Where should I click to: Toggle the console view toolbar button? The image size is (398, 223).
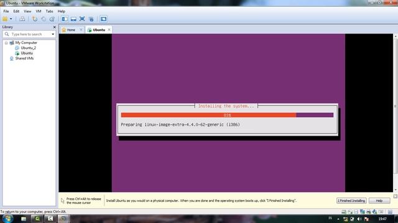click(x=103, y=19)
